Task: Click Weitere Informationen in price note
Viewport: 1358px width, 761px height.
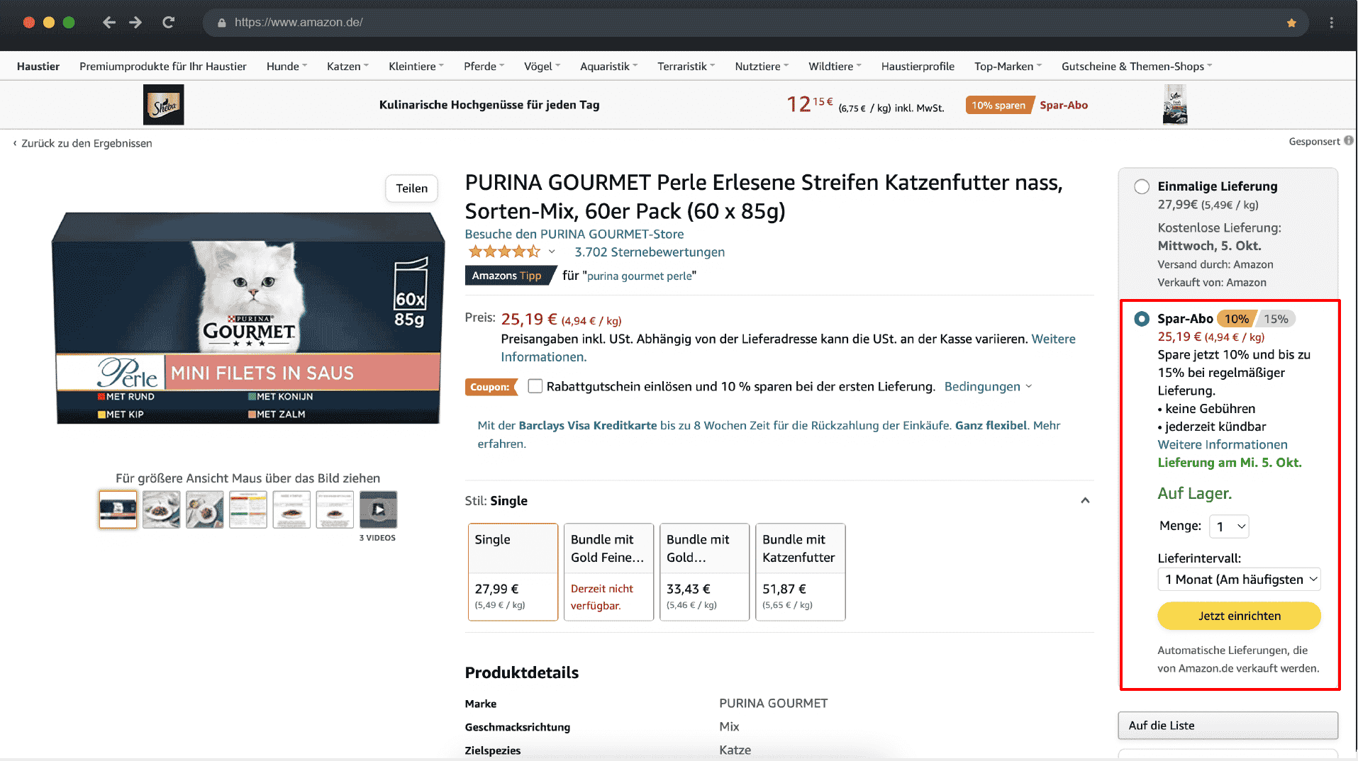Action: (788, 348)
